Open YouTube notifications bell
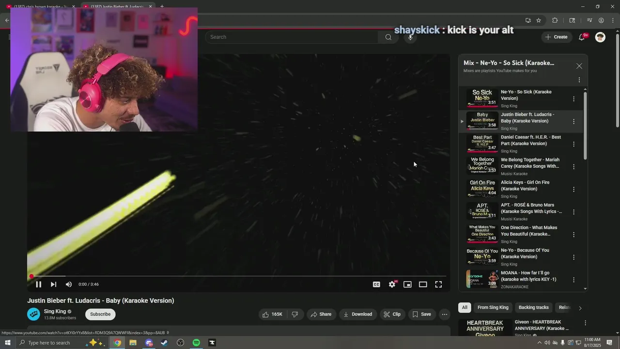This screenshot has height=349, width=620. 582,37
